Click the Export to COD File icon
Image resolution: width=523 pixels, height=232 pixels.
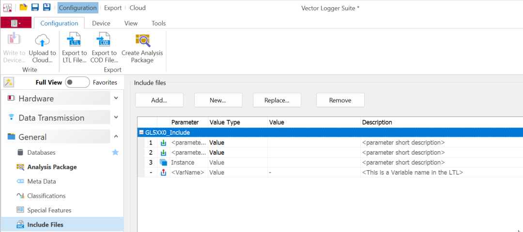(x=104, y=40)
